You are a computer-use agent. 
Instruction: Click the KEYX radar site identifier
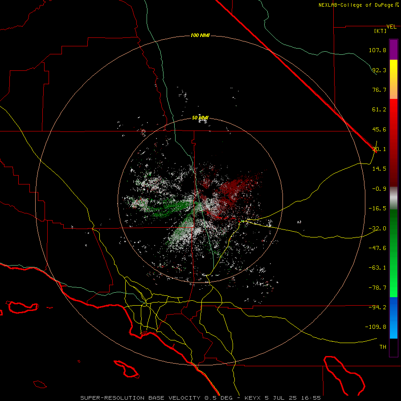[x=253, y=398]
